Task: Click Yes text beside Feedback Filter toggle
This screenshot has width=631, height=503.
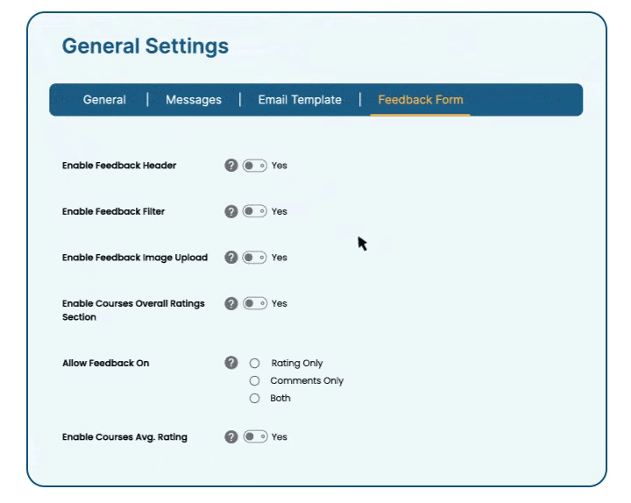Action: coord(280,211)
